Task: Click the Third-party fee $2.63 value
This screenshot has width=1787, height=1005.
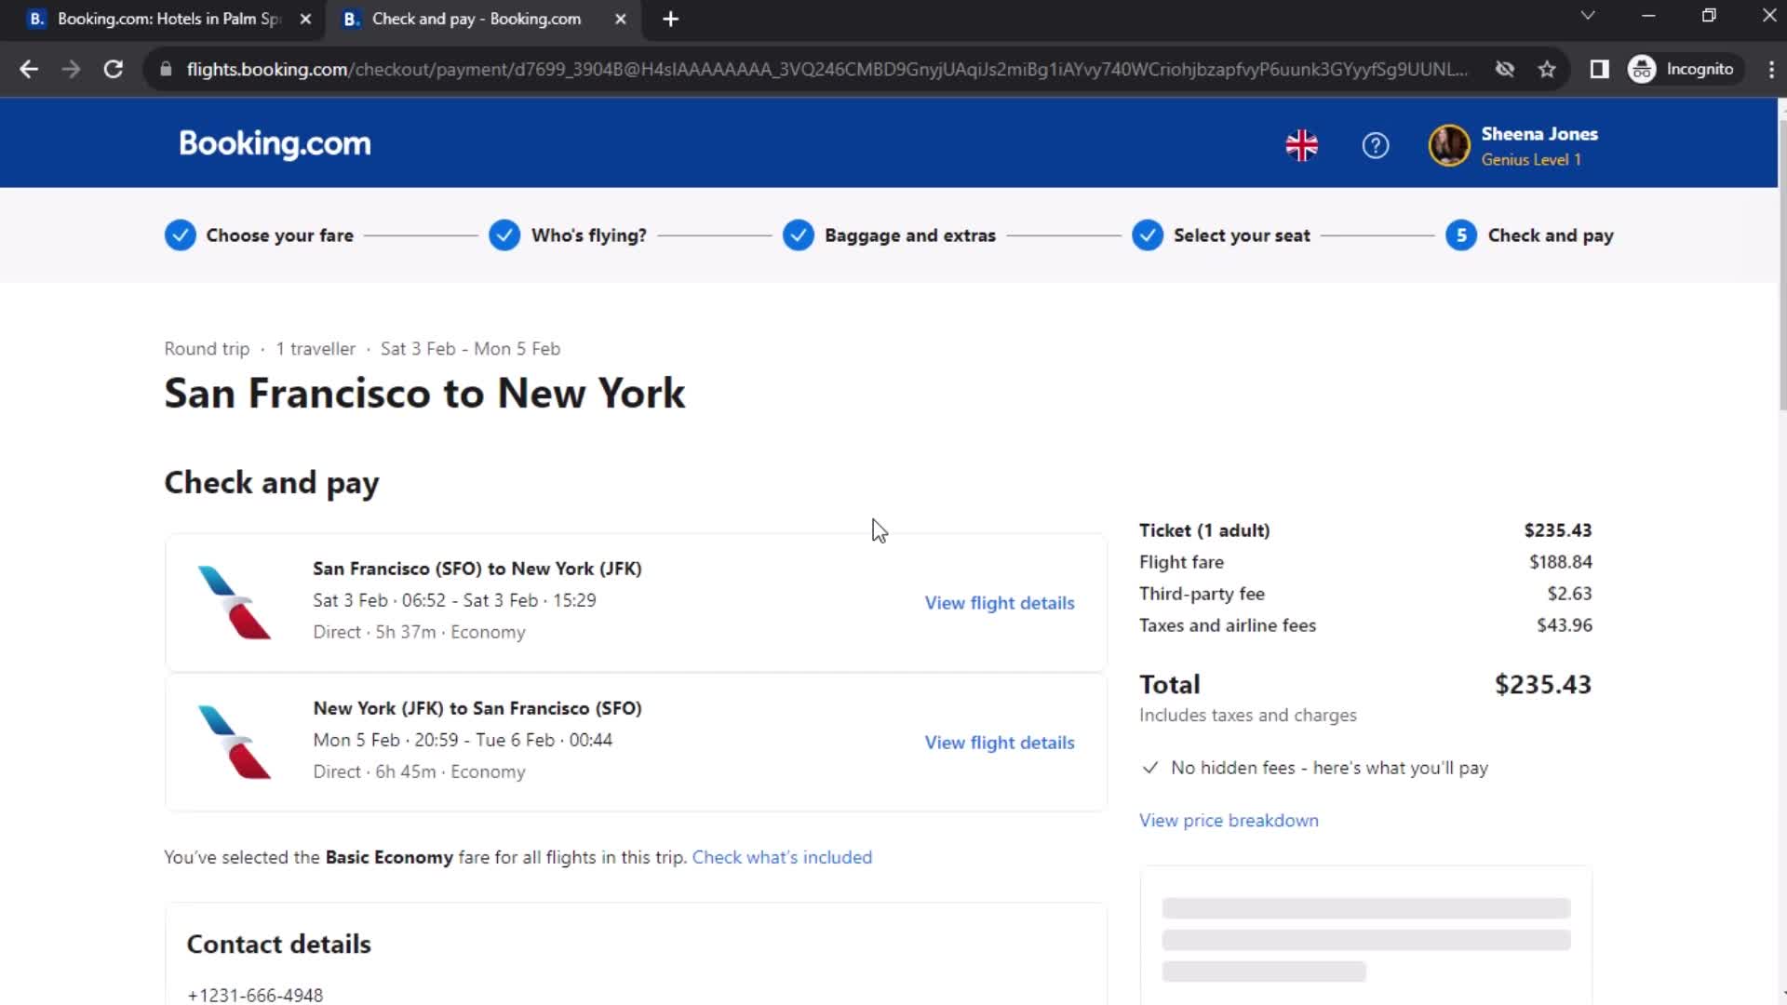Action: click(x=1569, y=594)
